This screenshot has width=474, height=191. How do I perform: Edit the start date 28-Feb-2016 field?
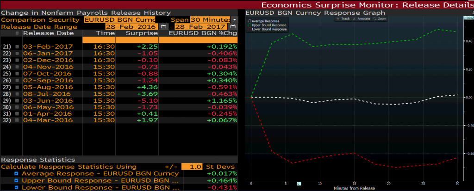(132, 27)
